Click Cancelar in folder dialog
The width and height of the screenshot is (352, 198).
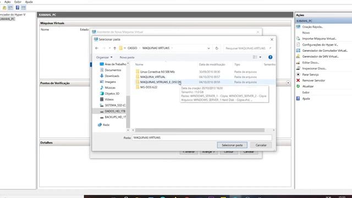coord(261,145)
